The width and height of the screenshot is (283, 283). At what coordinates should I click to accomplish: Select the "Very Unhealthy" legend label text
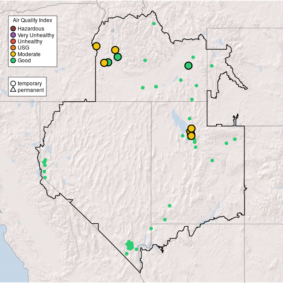[x=36, y=35]
